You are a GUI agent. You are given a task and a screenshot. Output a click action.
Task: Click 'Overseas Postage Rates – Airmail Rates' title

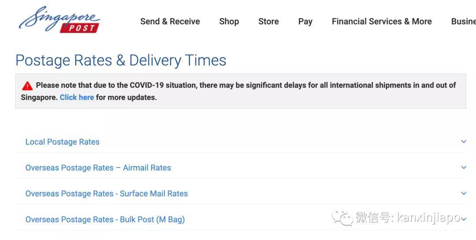pyautogui.click(x=98, y=168)
